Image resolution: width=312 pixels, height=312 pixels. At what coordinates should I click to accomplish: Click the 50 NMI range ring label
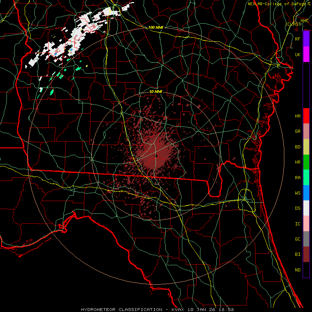click(x=156, y=92)
